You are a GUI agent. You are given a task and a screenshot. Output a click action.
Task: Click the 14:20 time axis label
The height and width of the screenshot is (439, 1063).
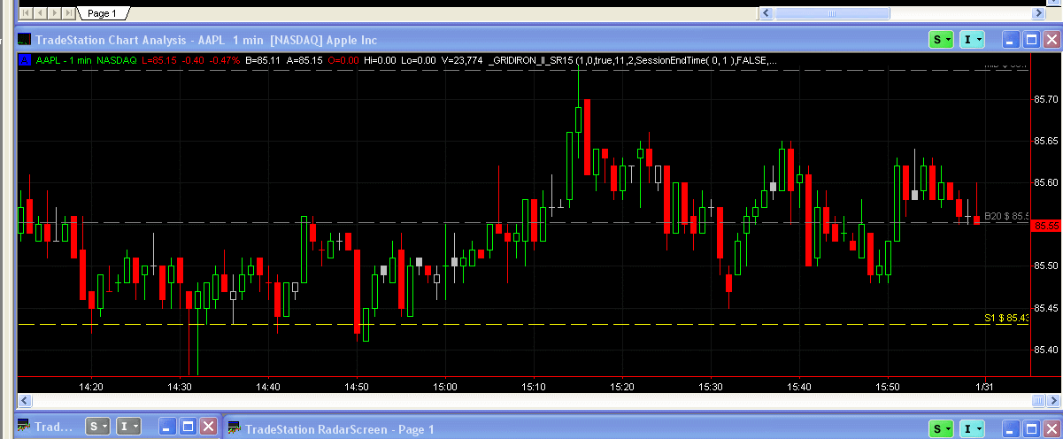(91, 387)
